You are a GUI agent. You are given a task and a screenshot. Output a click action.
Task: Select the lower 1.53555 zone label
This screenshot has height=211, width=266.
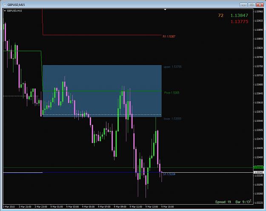[x=172, y=119]
